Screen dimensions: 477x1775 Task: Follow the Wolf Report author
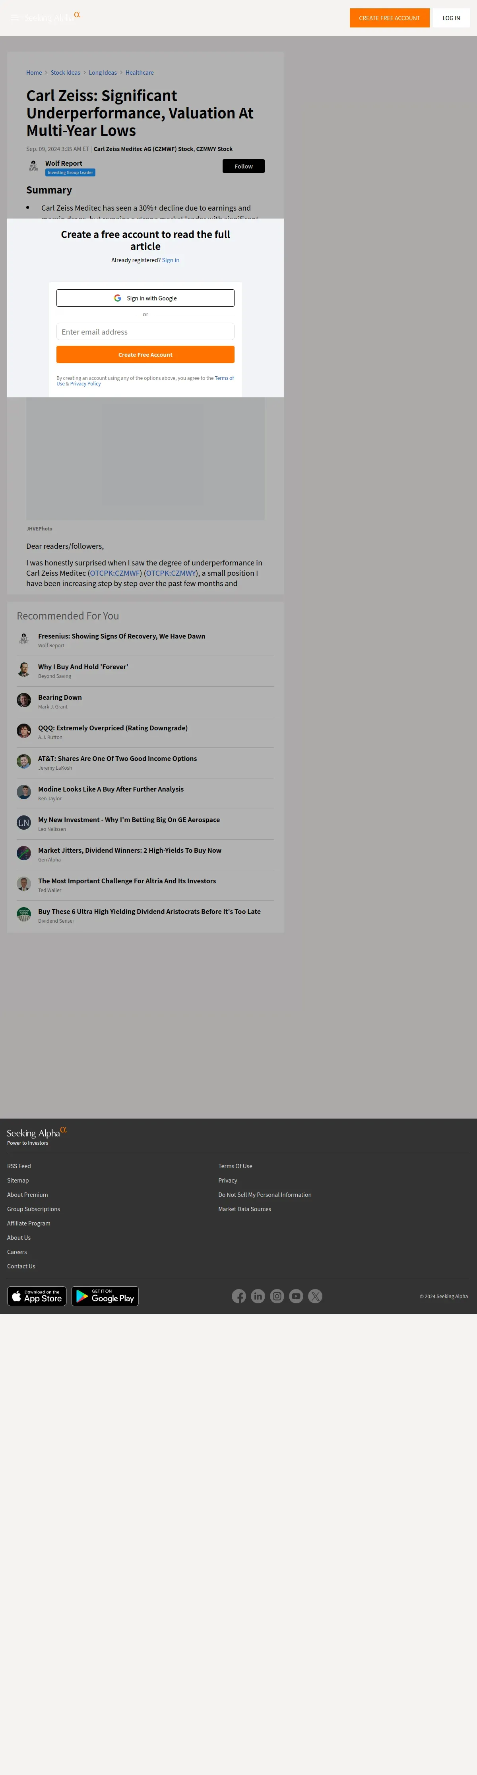click(243, 166)
